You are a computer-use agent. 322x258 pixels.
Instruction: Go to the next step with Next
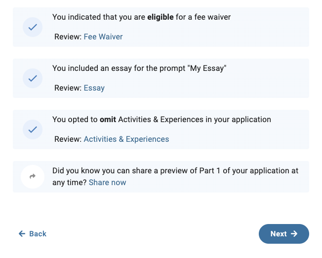pos(284,234)
